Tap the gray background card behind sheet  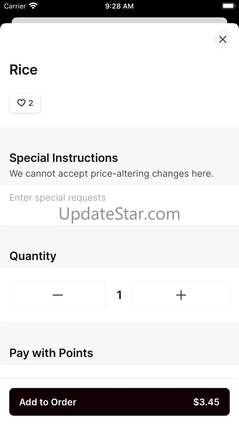tap(120, 20)
